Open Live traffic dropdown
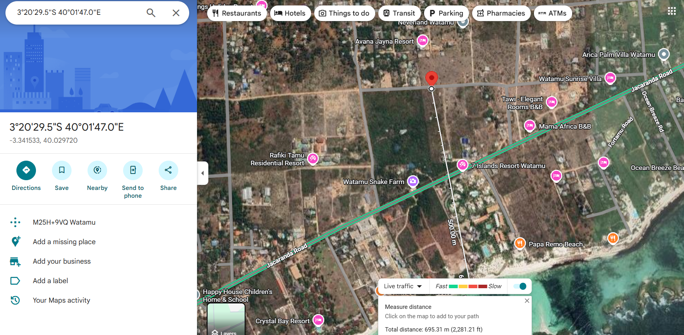 pyautogui.click(x=403, y=286)
